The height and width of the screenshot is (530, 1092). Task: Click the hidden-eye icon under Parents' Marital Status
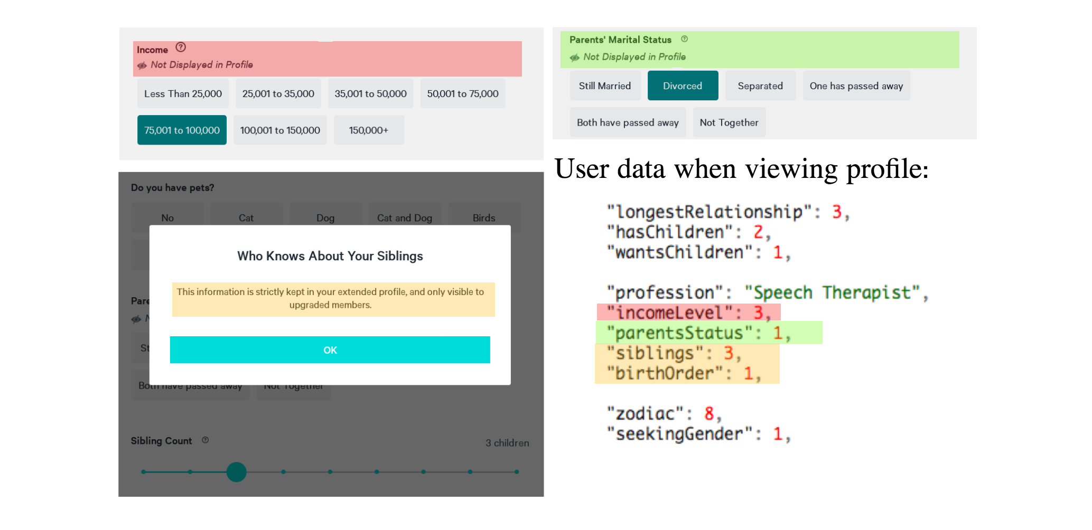(575, 58)
